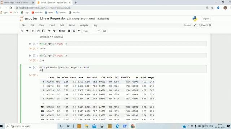
Task: Open the File menu
Action: coord(23,25)
